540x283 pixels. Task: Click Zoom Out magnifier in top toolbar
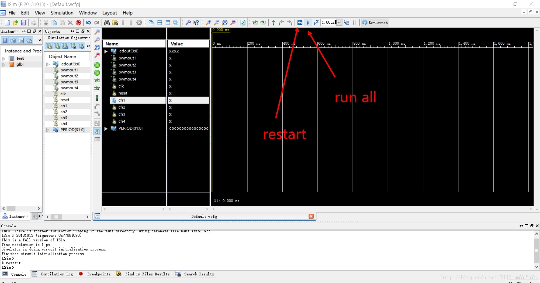point(217,22)
